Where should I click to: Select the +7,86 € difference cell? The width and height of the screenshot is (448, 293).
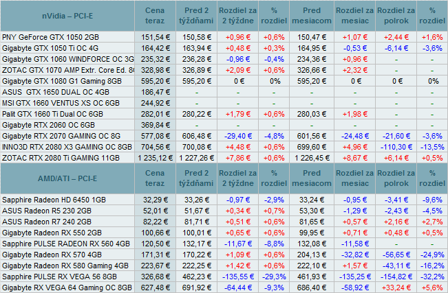pyautogui.click(x=238, y=158)
